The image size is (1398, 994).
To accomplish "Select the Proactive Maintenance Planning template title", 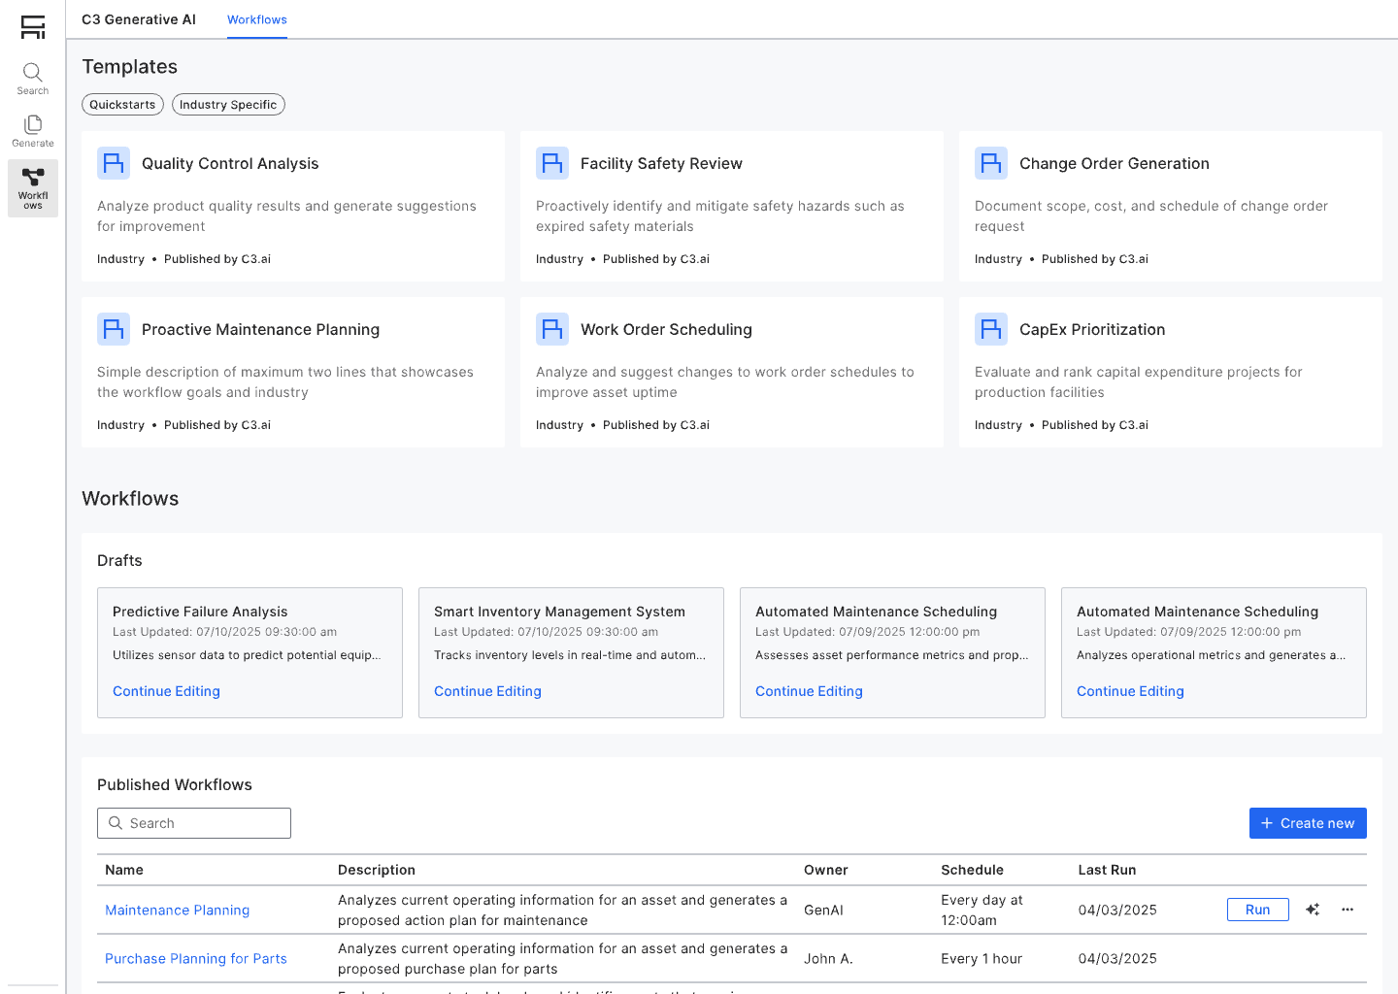I will pyautogui.click(x=260, y=330).
